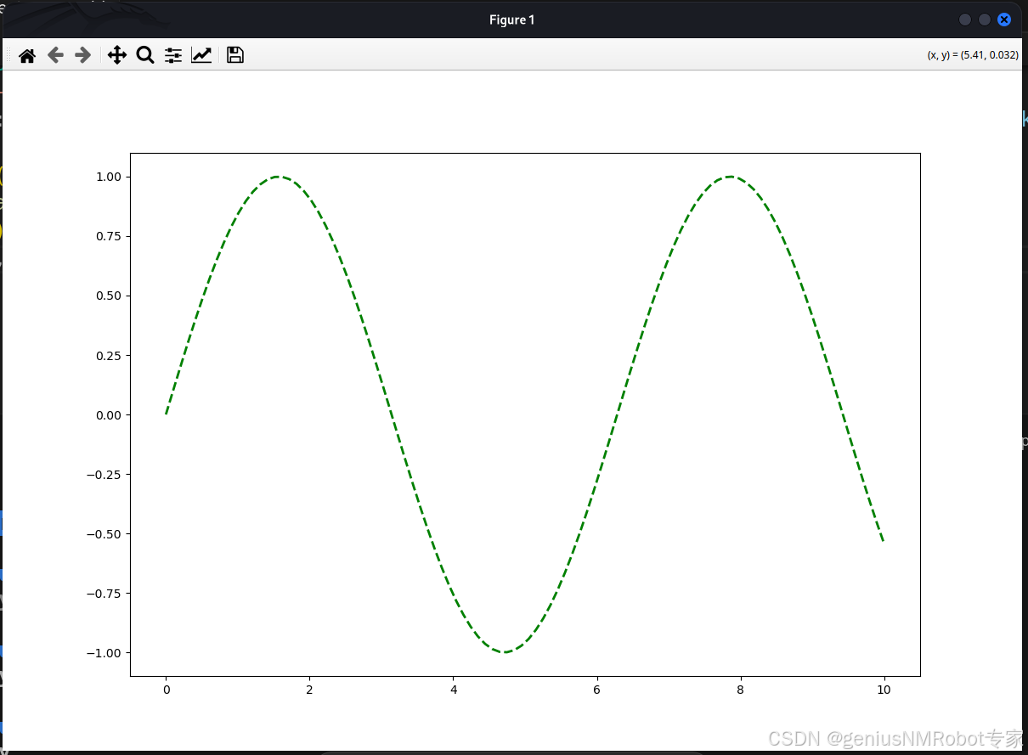This screenshot has height=755, width=1028.
Task: Click the first peak of the green curve
Action: pyautogui.click(x=279, y=177)
